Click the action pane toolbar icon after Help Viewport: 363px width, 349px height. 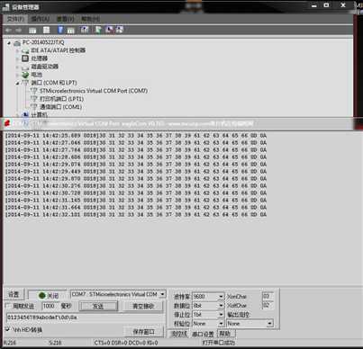coord(70,30)
